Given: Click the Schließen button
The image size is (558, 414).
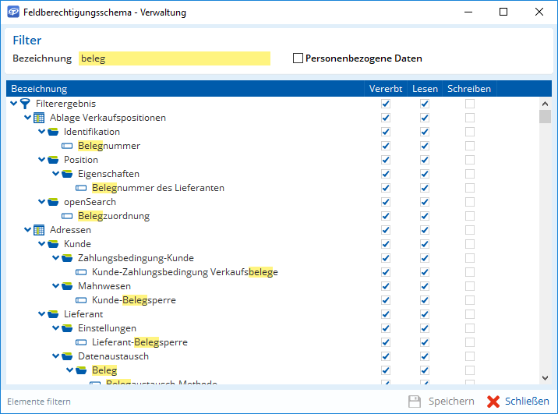Looking at the screenshot, I should [x=517, y=402].
